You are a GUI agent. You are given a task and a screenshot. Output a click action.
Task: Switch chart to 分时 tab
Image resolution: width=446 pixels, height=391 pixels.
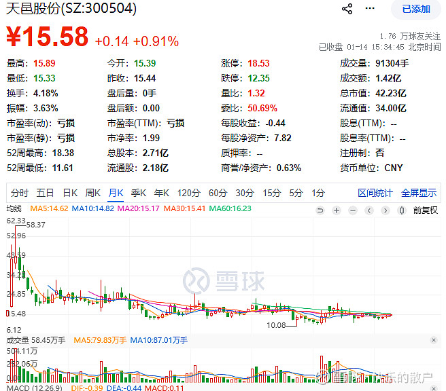pyautogui.click(x=20, y=193)
